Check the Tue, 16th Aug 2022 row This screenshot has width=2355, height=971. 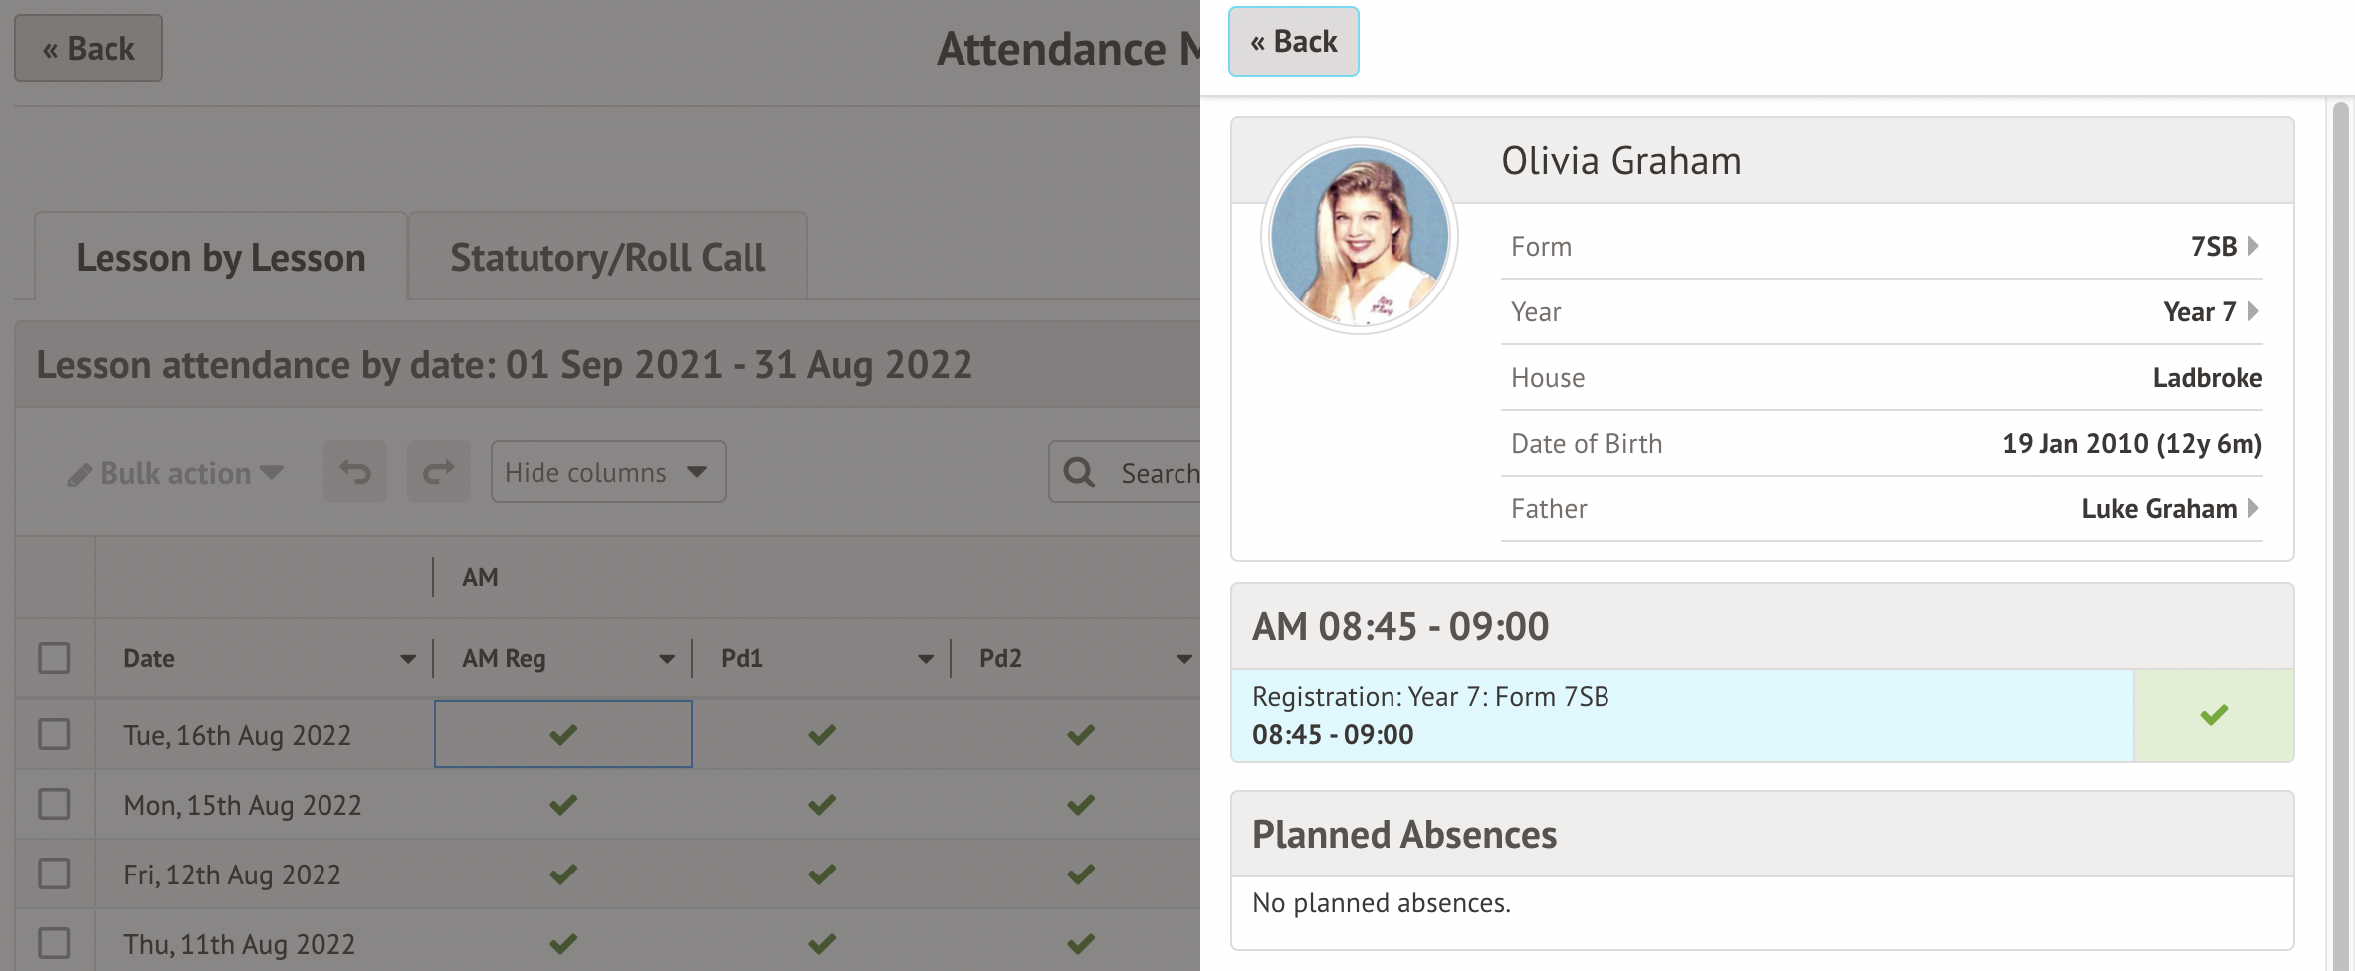[x=54, y=734]
